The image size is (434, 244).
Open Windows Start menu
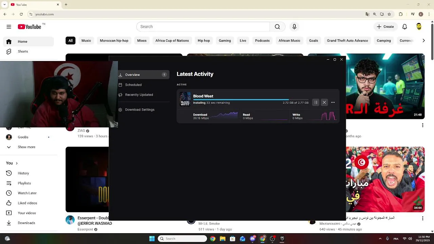(x=152, y=239)
